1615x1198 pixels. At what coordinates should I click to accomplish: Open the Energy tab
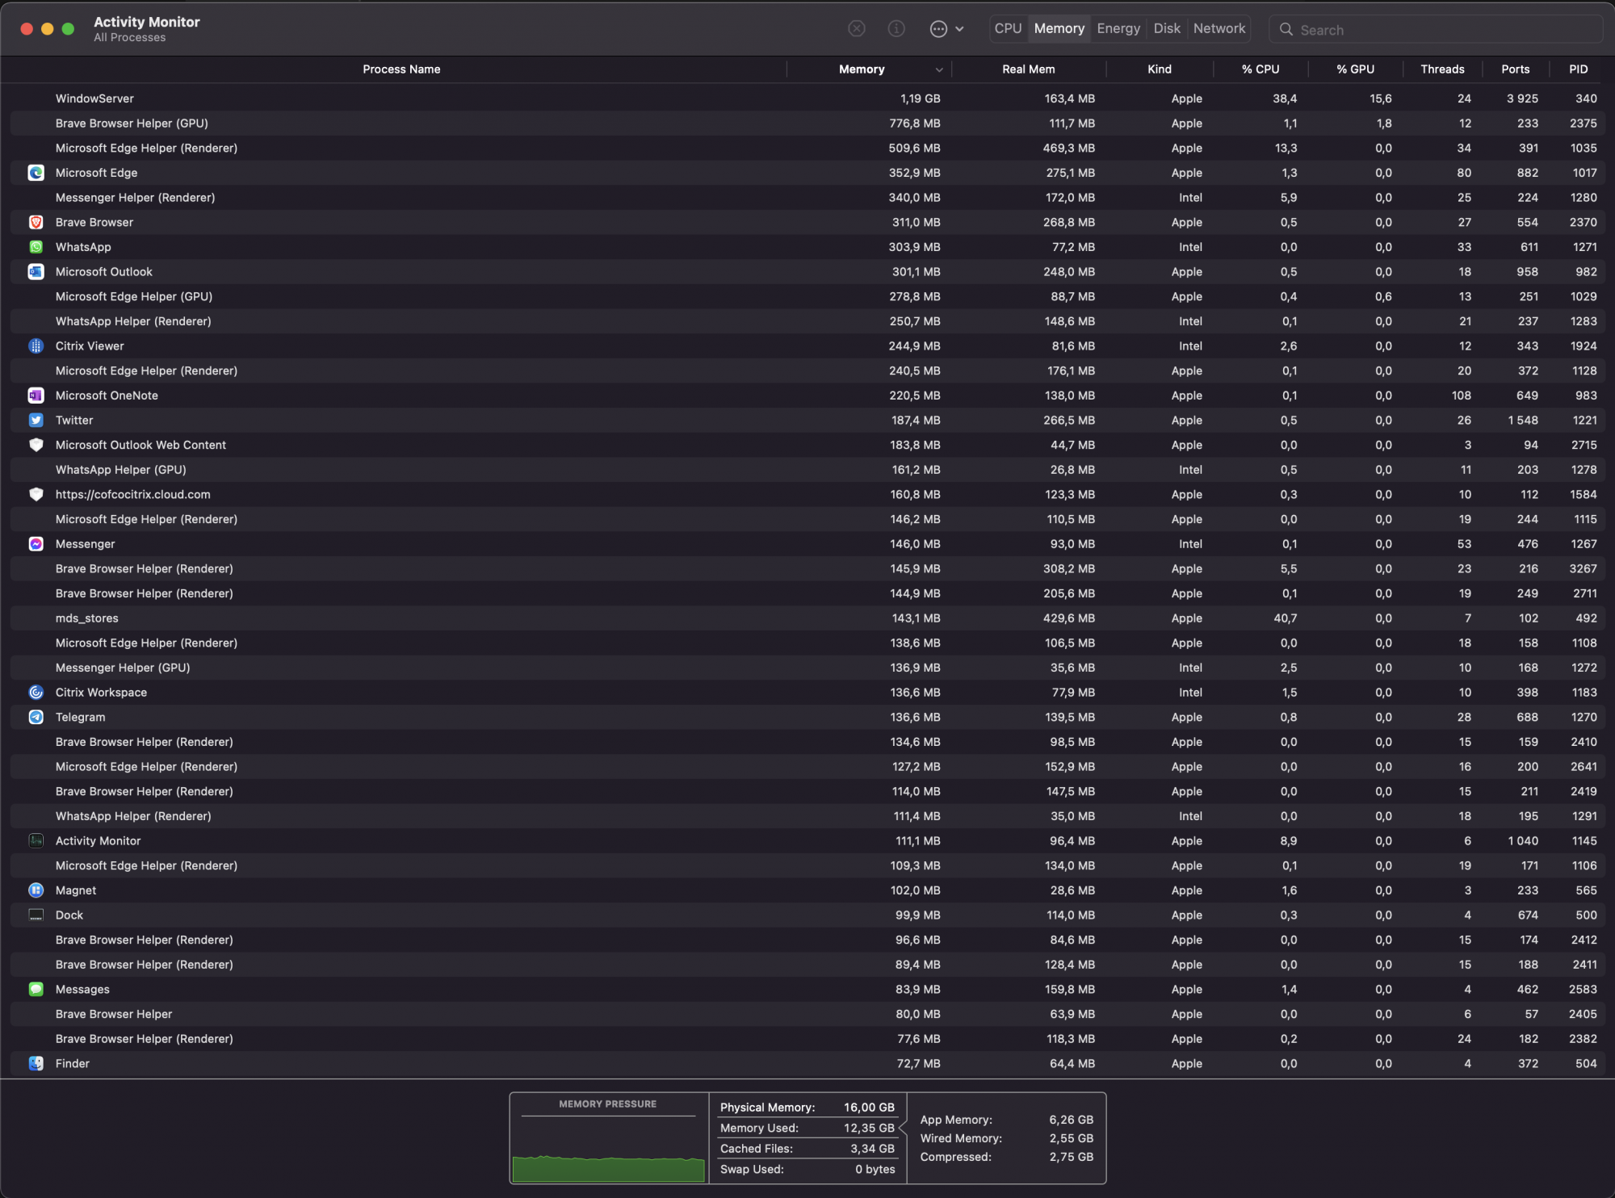coord(1118,28)
